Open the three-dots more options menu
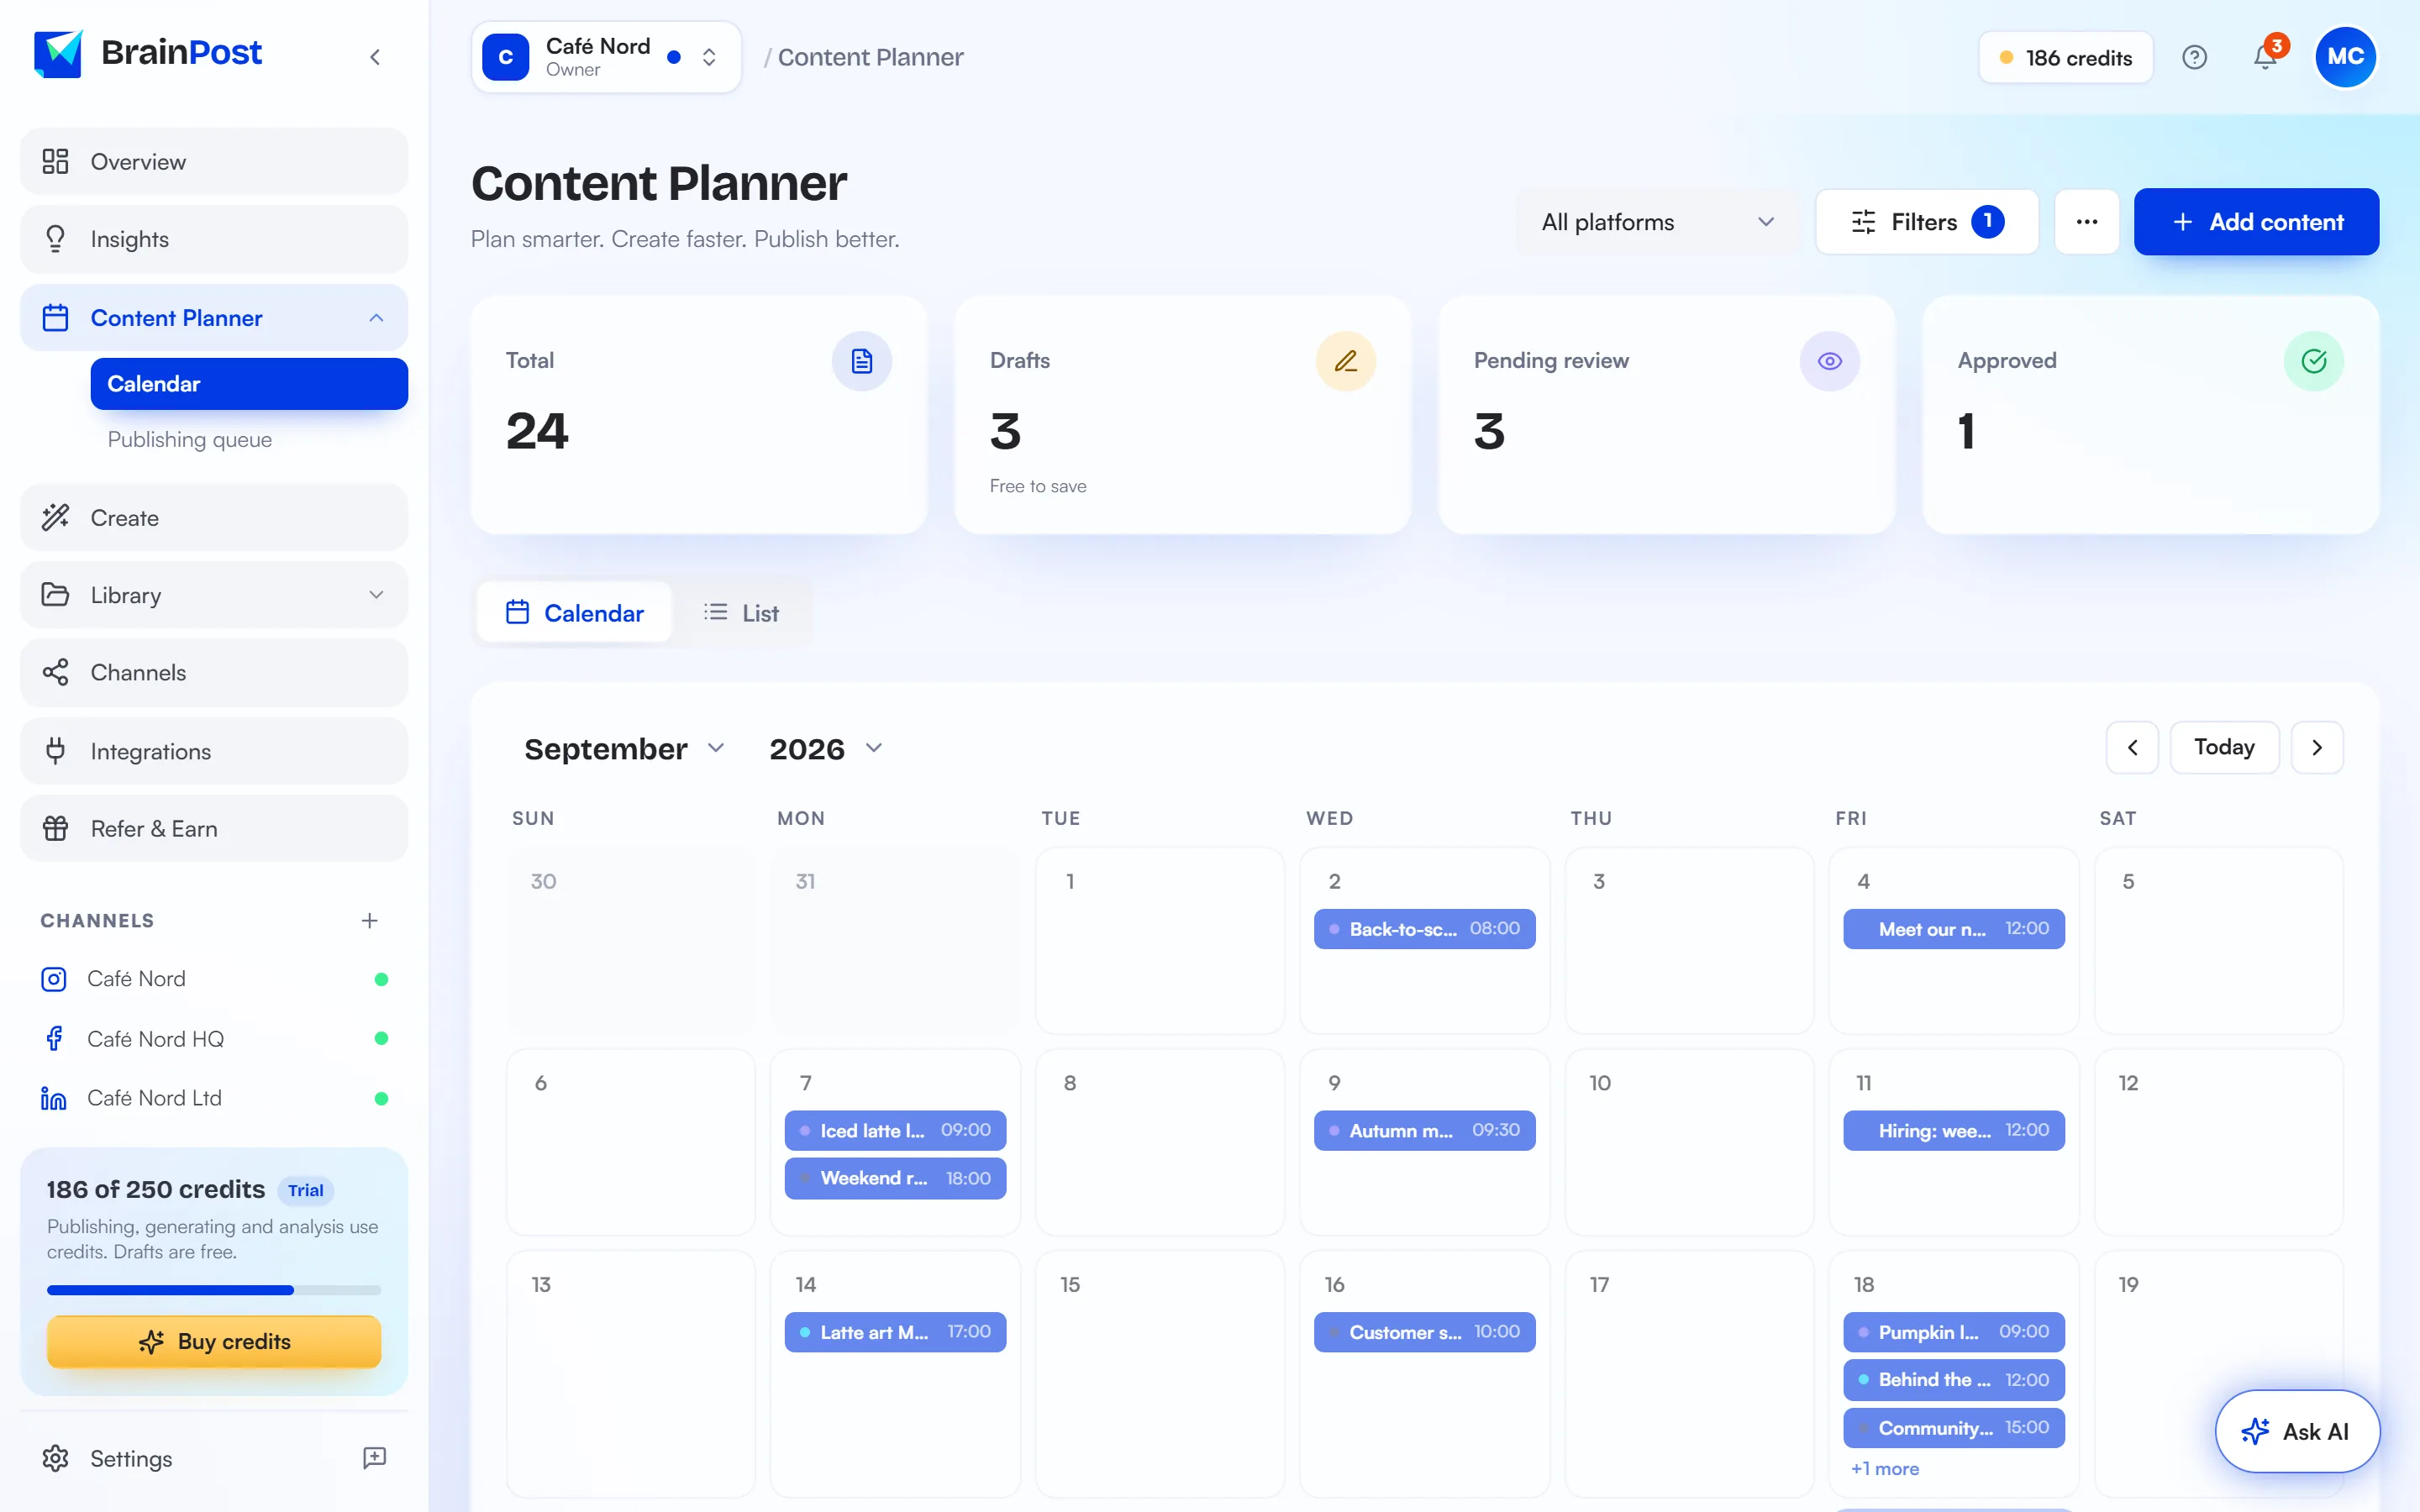 (2087, 222)
